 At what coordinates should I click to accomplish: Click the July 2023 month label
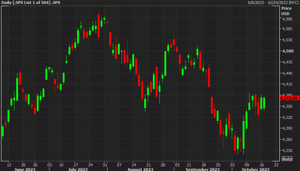point(78,169)
